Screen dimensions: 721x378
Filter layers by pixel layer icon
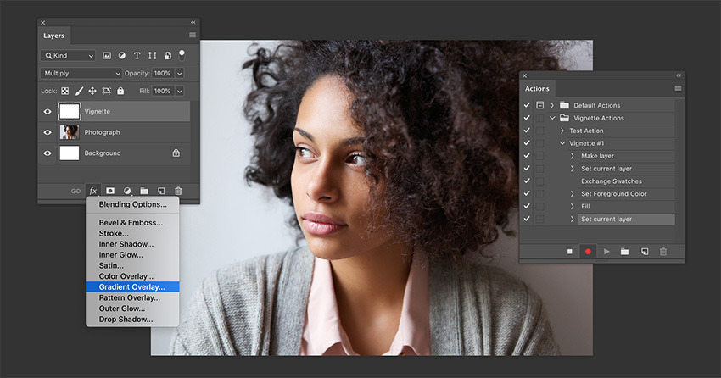point(107,56)
